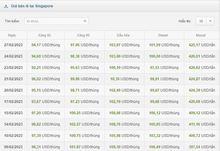The height and width of the screenshot is (151, 220).
Task: Focus the từ khóa search field
Action: tap(56, 21)
